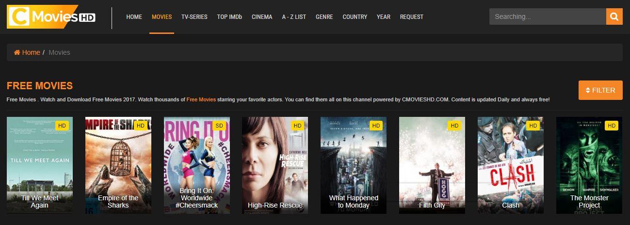
Task: Click the Empire of the Sharks title
Action: (118, 201)
